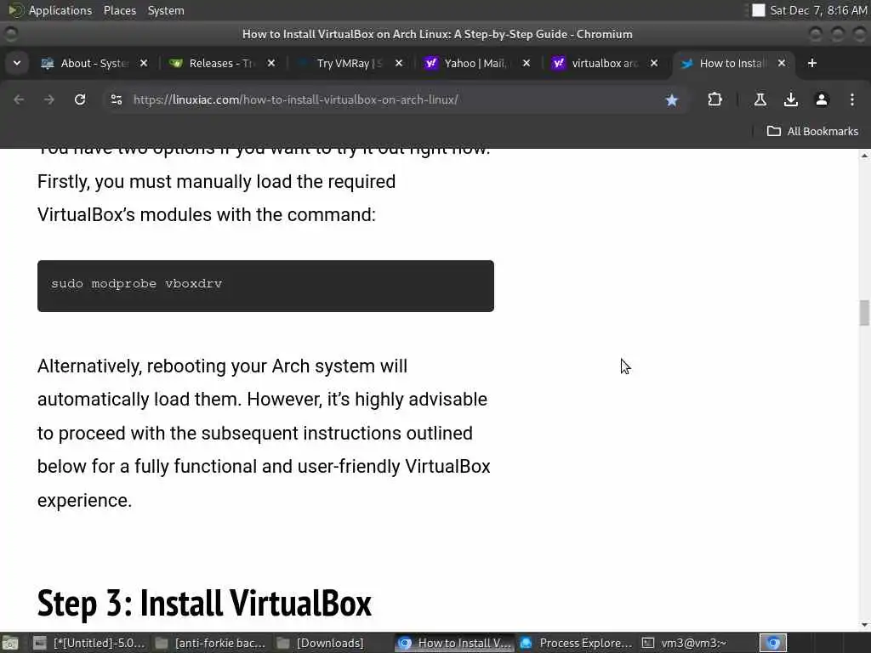This screenshot has width=871, height=653.
Task: Click the Releases tab favicon
Action: pyautogui.click(x=175, y=63)
